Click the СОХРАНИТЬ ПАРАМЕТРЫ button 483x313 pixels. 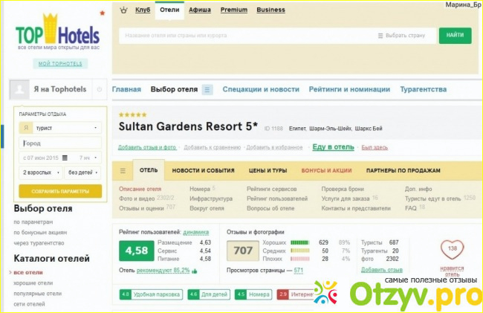[x=59, y=191]
